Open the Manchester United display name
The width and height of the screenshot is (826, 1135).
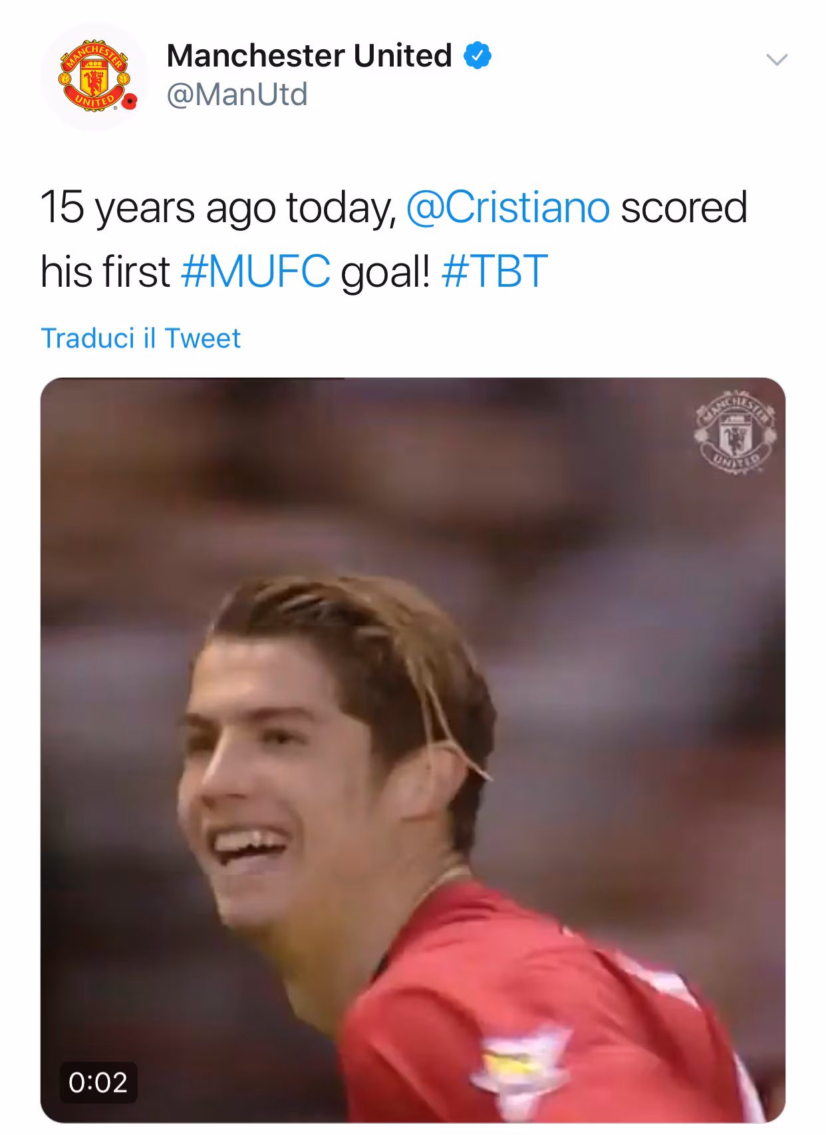[x=309, y=55]
